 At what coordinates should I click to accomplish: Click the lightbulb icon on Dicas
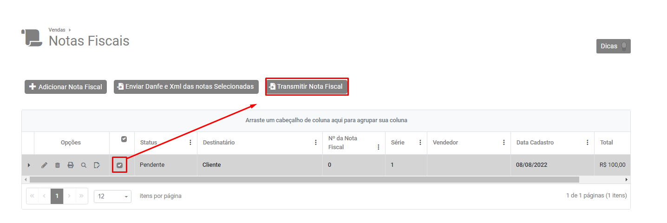pyautogui.click(x=624, y=46)
